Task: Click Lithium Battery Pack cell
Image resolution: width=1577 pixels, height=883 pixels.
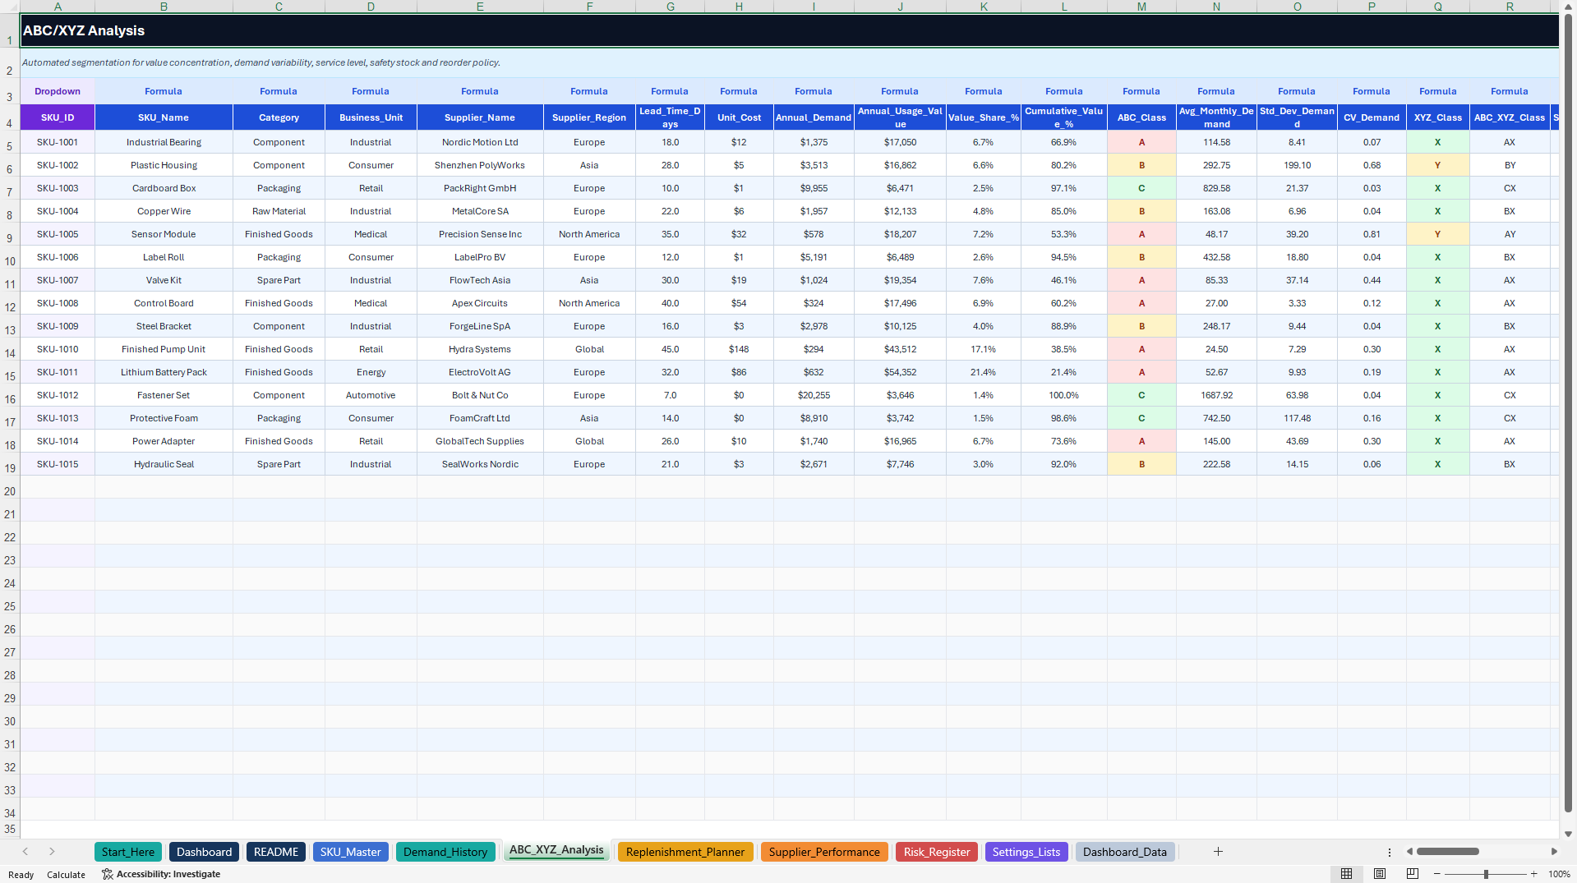Action: pos(164,372)
